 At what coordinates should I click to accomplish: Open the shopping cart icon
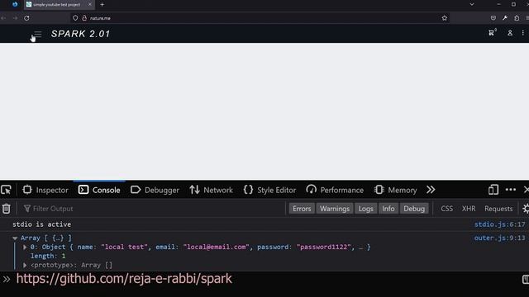[x=492, y=33]
